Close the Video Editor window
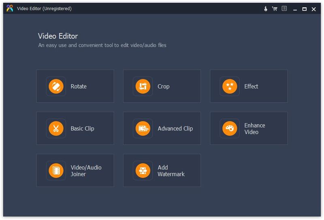324x220 pixels. pyautogui.click(x=313, y=9)
